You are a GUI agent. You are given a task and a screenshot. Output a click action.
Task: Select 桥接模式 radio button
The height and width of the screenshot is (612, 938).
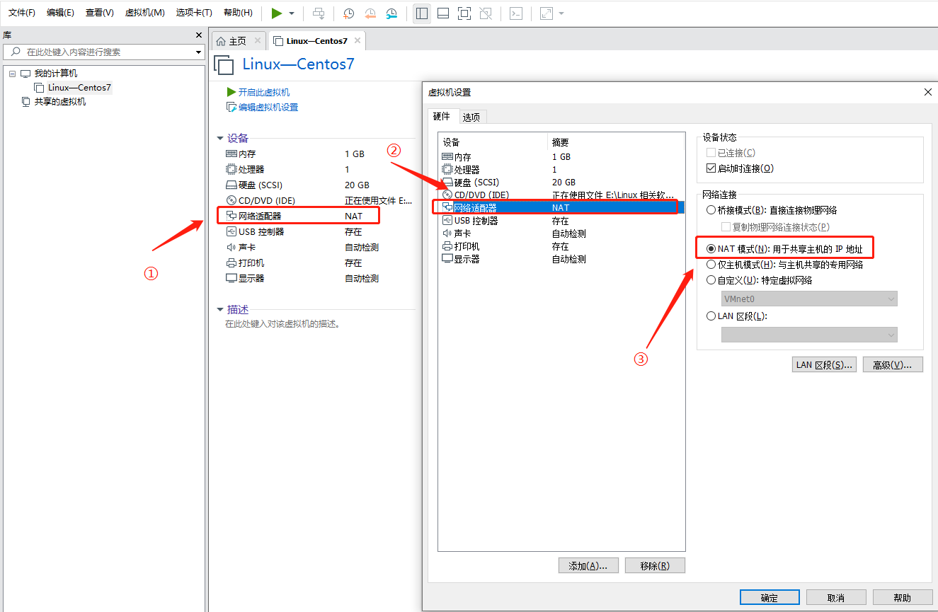point(711,210)
